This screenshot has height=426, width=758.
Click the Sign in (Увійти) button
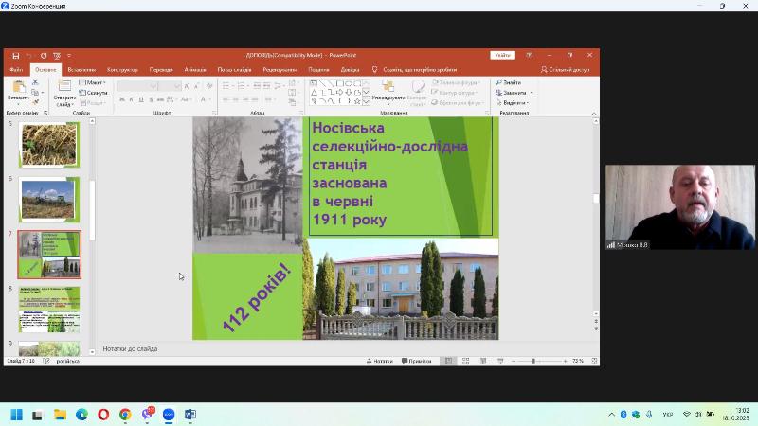(502, 56)
